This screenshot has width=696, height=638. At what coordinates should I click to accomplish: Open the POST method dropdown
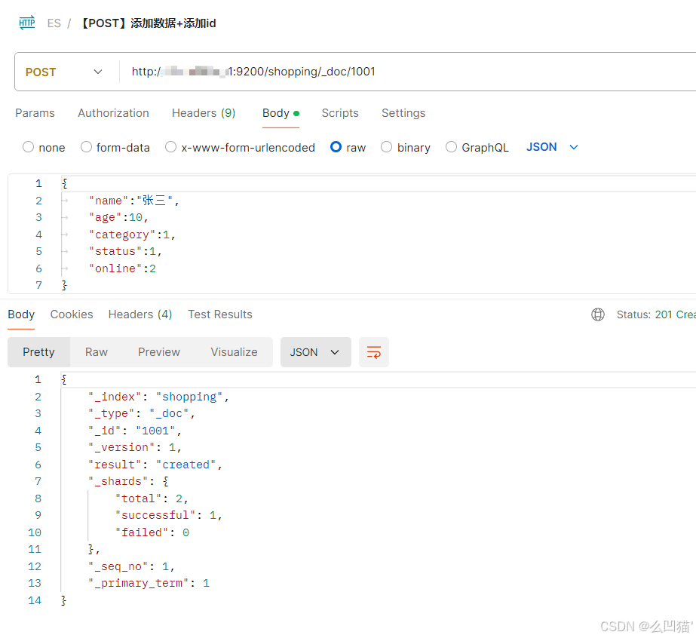64,72
